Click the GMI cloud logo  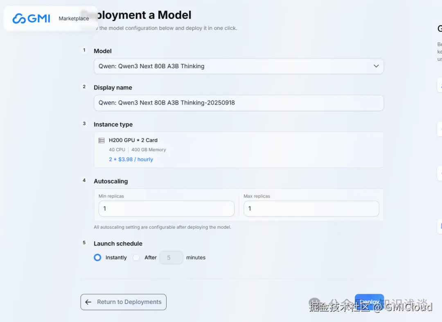click(31, 18)
